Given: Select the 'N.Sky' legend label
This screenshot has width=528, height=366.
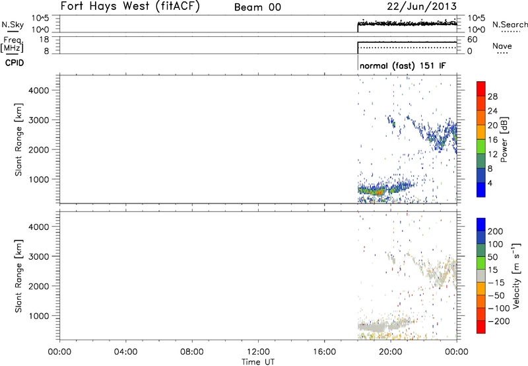Looking at the screenshot, I should point(13,24).
